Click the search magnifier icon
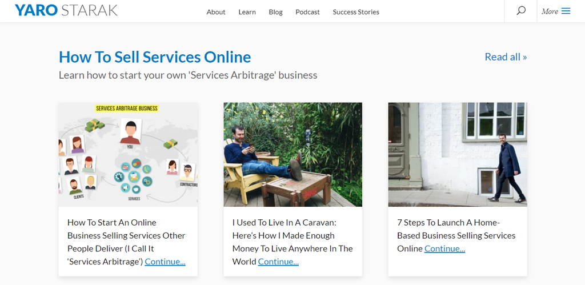This screenshot has width=585, height=285. [x=520, y=11]
